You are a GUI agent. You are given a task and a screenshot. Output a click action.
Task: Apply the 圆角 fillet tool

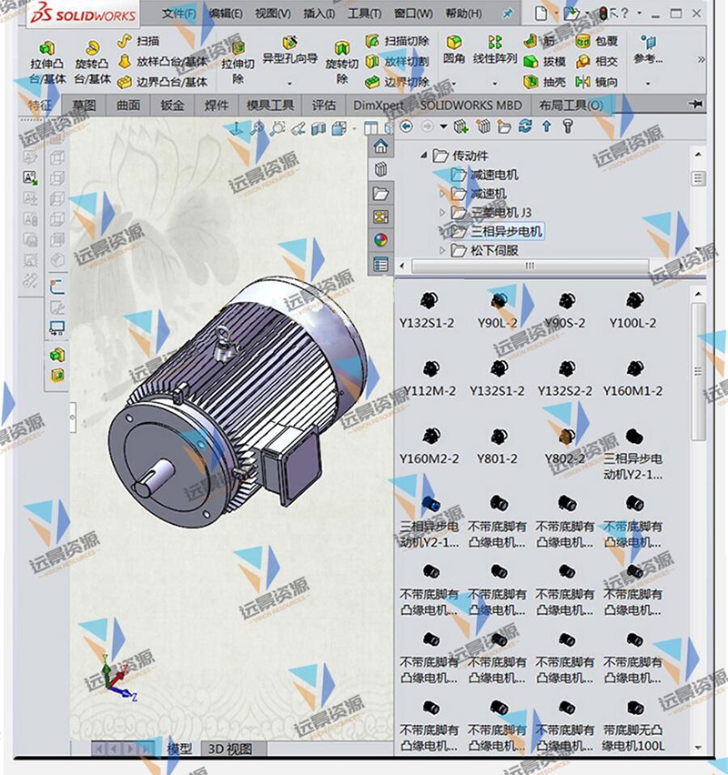pos(454,49)
